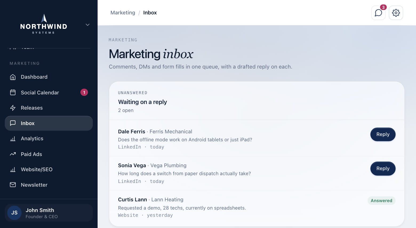The image size is (416, 228).
Task: Click the Dashboard home icon
Action: pos(13,77)
